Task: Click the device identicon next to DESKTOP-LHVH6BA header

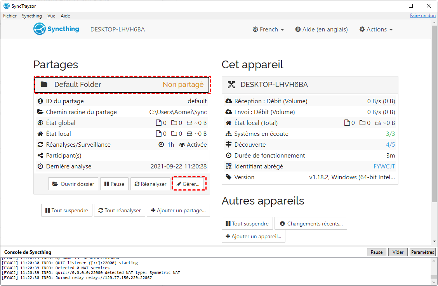Action: click(231, 84)
